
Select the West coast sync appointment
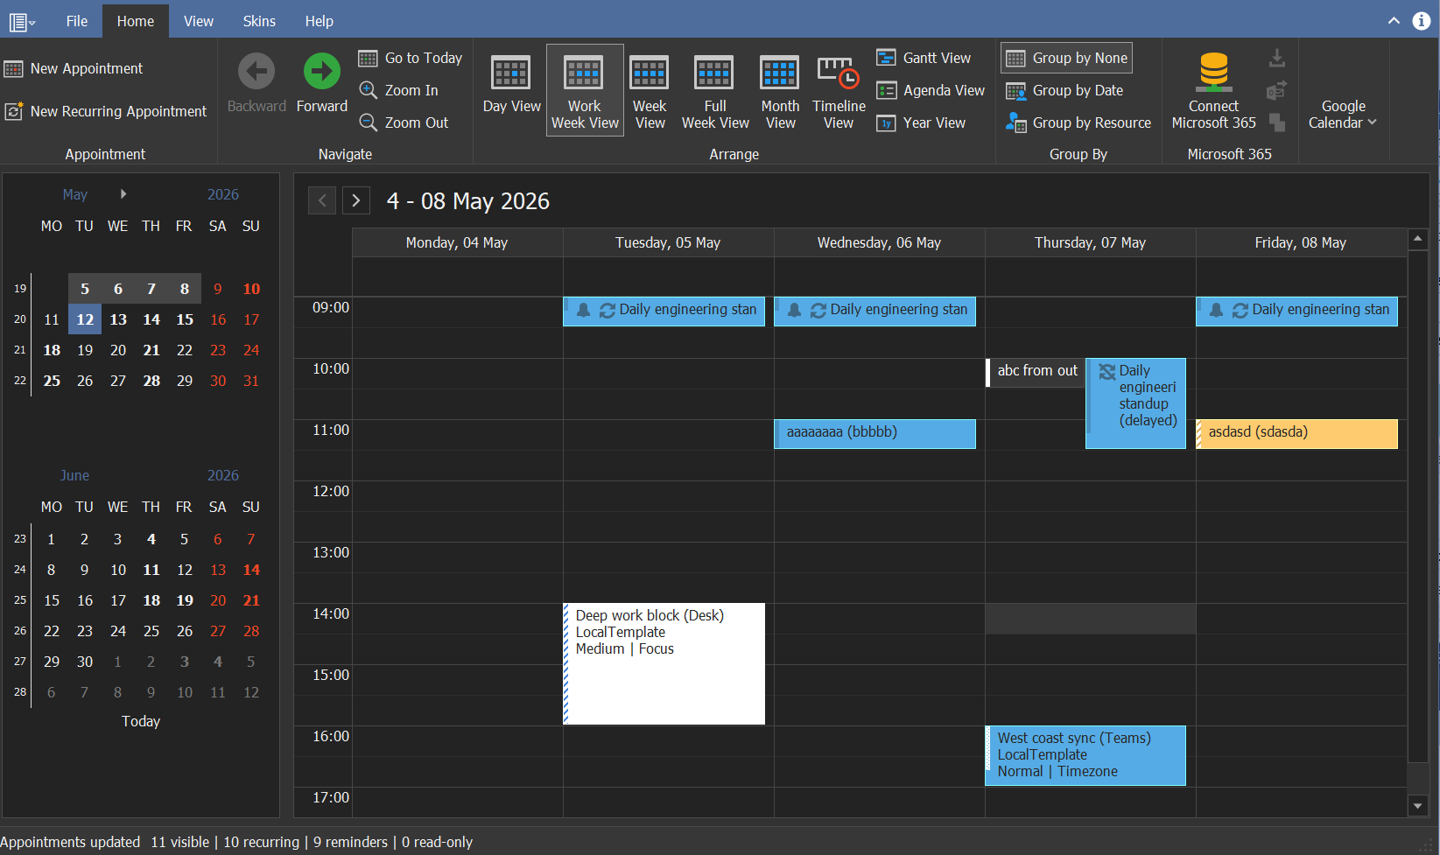pyautogui.click(x=1085, y=755)
